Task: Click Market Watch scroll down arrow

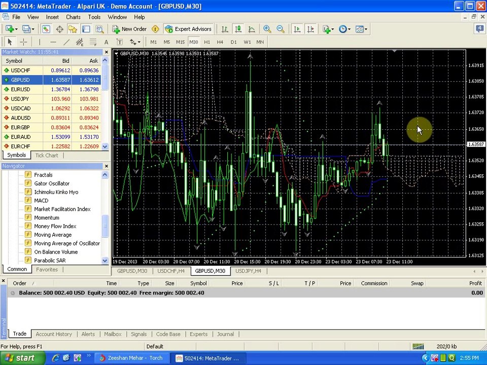Action: pos(105,146)
